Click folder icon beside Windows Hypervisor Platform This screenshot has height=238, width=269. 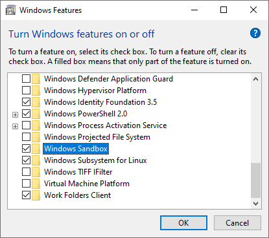(x=36, y=91)
